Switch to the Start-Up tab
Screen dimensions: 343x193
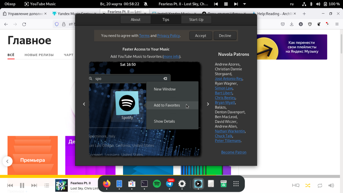(196, 19)
